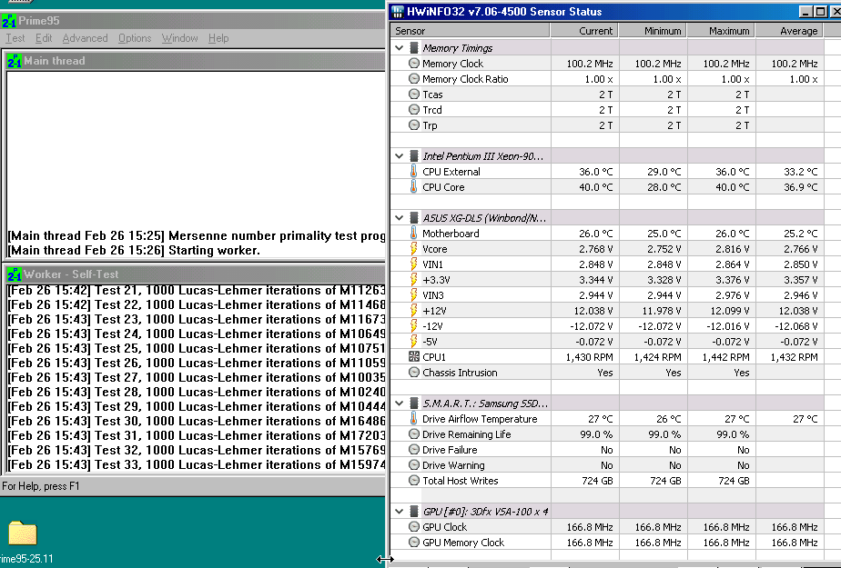
Task: Select the Intel Pentium III Xeon header icon
Action: 413,156
